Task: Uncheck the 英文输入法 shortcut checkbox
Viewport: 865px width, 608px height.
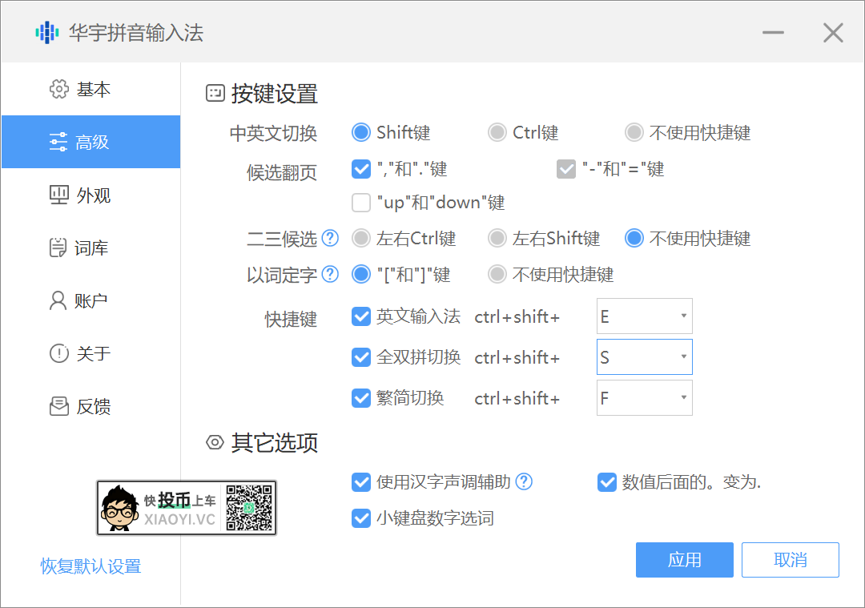Action: (x=361, y=316)
